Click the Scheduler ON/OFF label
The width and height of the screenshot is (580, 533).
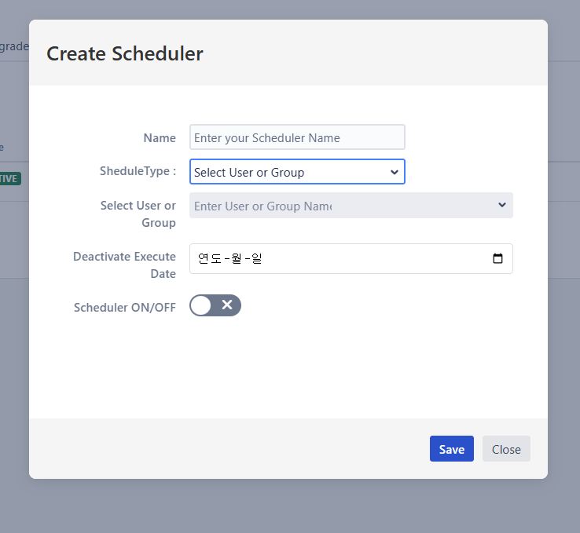[x=125, y=307]
